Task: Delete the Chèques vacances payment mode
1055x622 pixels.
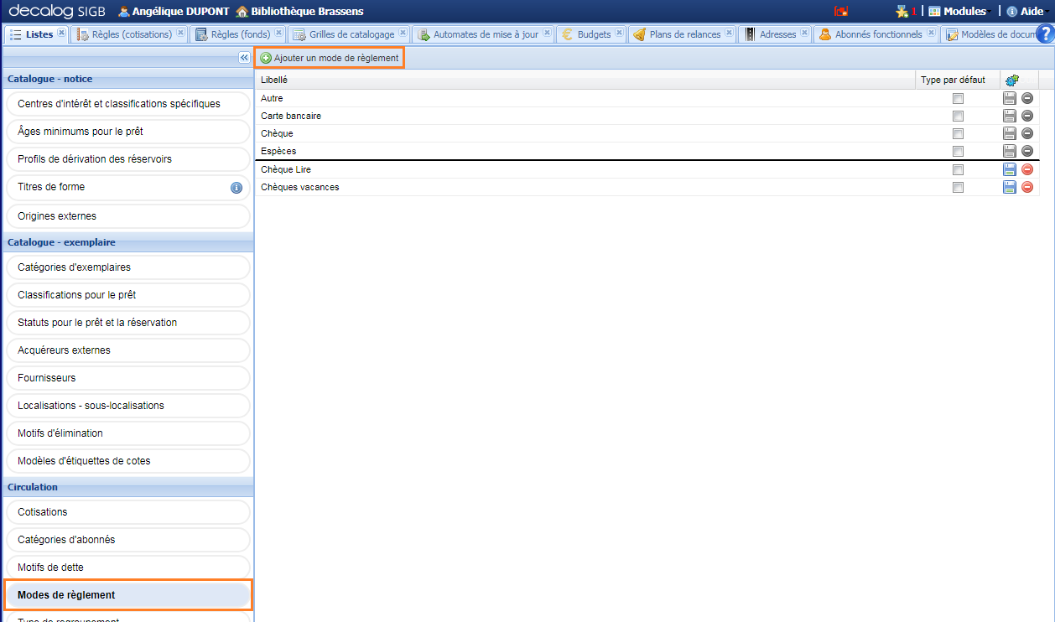Action: pyautogui.click(x=1027, y=187)
